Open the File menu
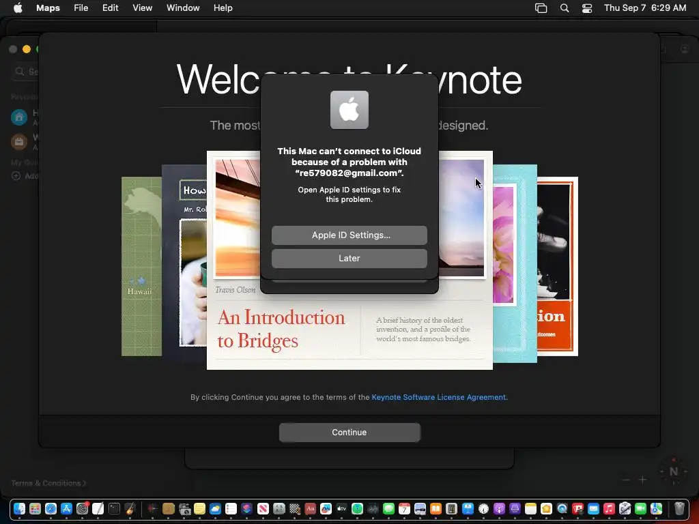Image resolution: width=699 pixels, height=524 pixels. tap(81, 8)
